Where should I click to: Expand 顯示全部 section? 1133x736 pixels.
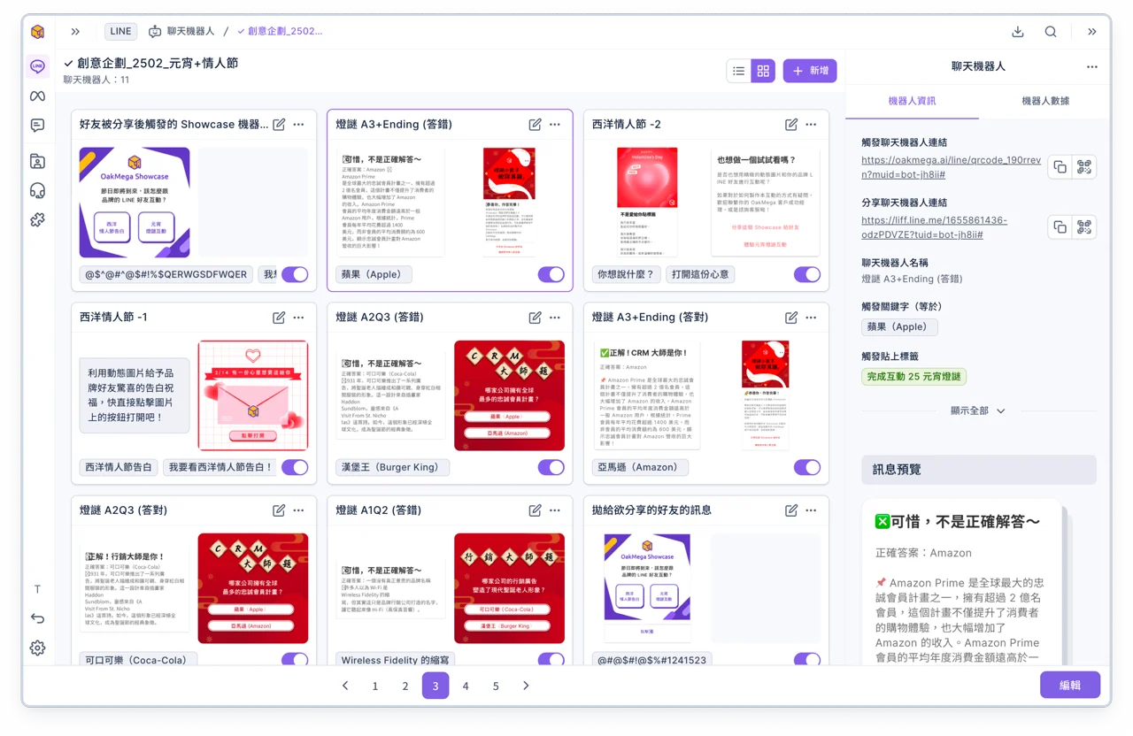pyautogui.click(x=978, y=410)
